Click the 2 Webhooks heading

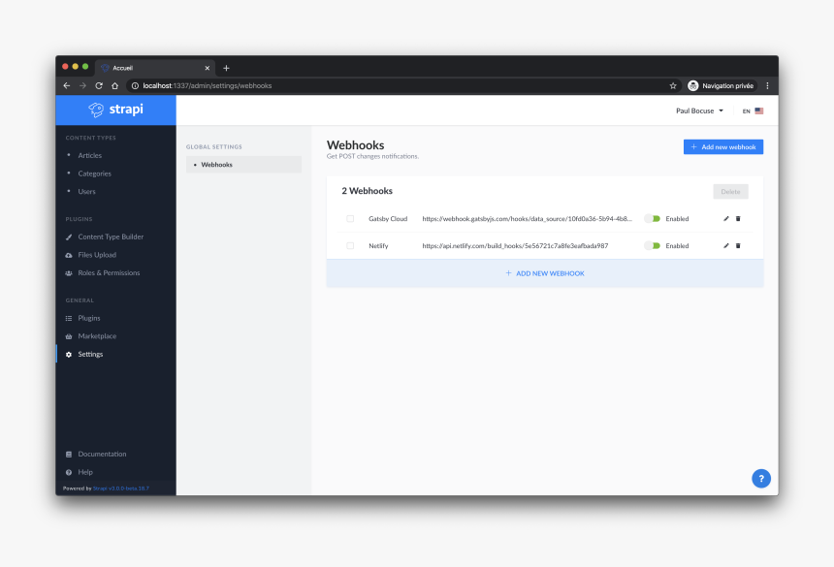coord(367,191)
